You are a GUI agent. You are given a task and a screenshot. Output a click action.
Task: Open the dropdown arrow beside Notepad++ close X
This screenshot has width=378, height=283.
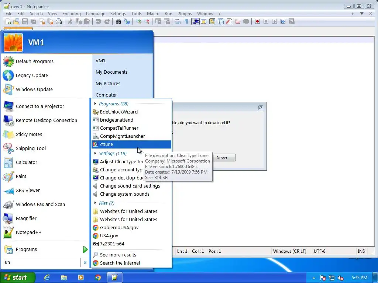pos(362,14)
